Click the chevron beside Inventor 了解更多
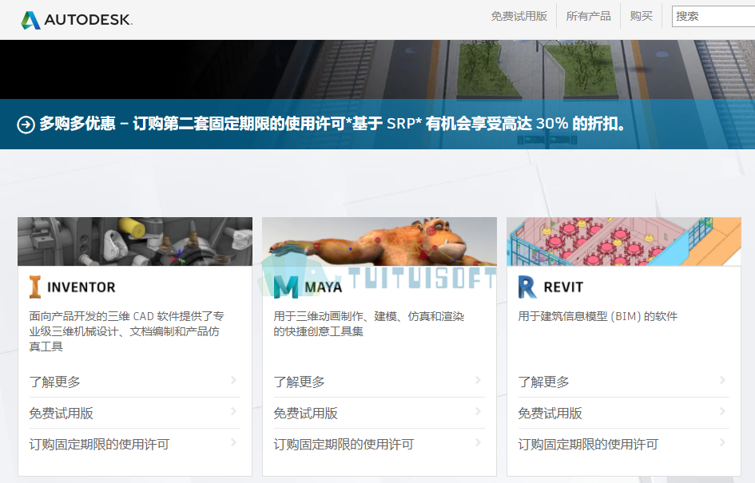Image resolution: width=755 pixels, height=483 pixels. (x=234, y=380)
